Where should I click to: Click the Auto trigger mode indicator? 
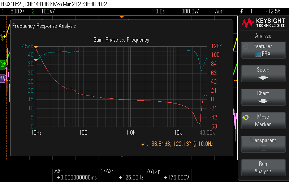tap(220, 11)
